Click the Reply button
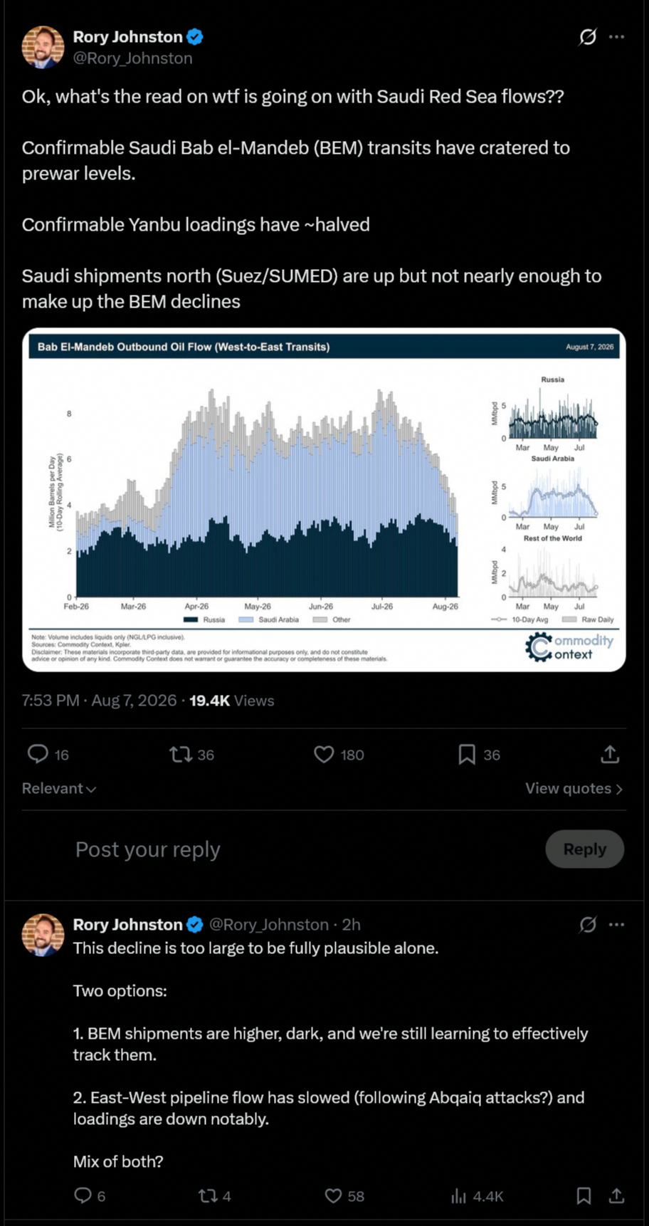This screenshot has height=1226, width=649. 585,849
